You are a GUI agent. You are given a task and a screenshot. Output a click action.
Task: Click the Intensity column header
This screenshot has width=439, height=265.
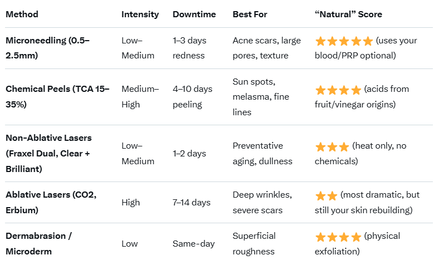click(140, 14)
